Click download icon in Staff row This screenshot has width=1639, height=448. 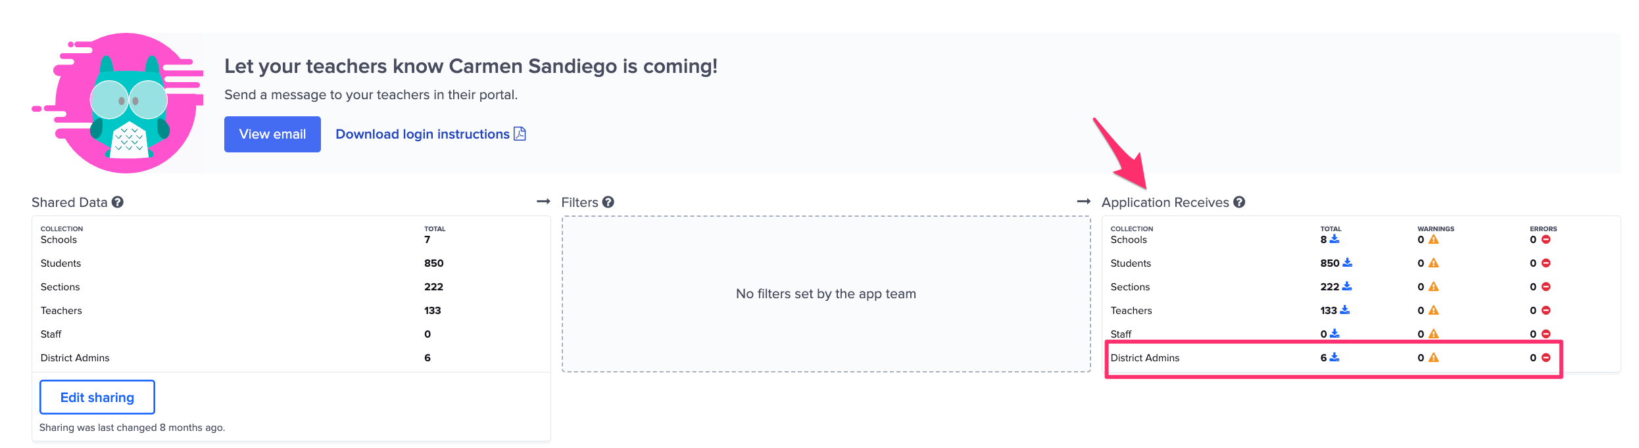coord(1334,334)
